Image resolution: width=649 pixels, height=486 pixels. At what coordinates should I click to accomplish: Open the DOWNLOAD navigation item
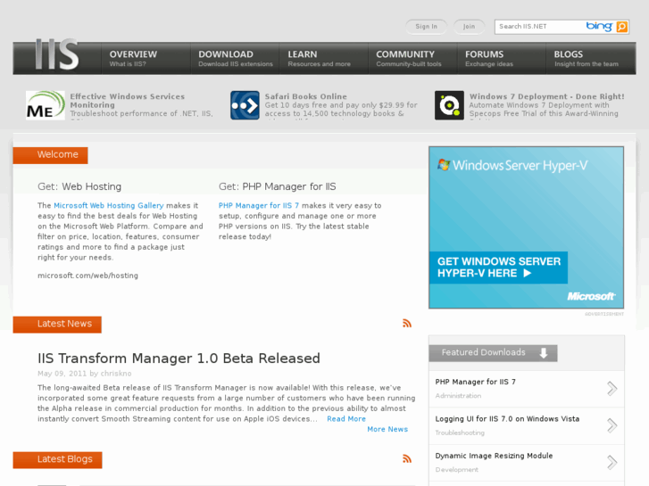pyautogui.click(x=235, y=58)
